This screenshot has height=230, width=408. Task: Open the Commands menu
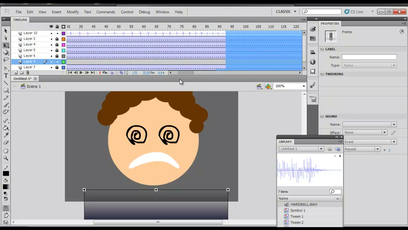[x=106, y=12]
